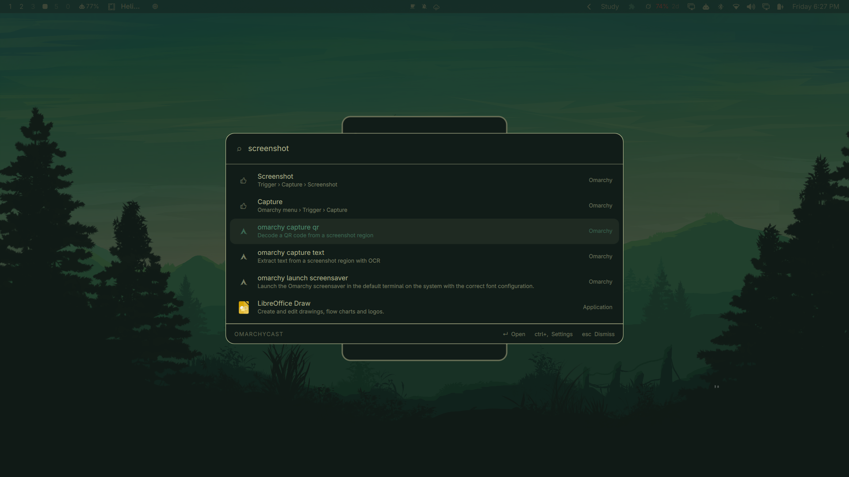Click Dismiss in the launcher footer
This screenshot has width=849, height=477.
coord(598,334)
